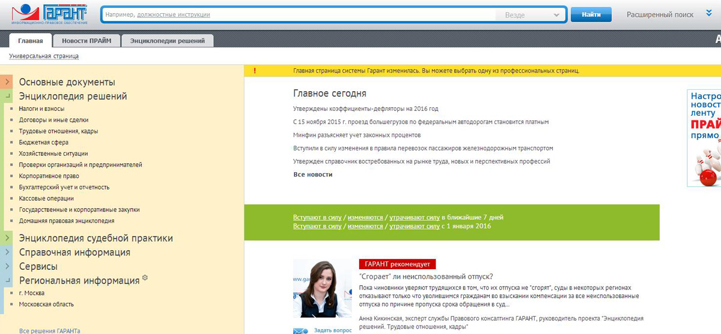Focus the main search input field
Image resolution: width=721 pixels, height=334 pixels.
pyautogui.click(x=297, y=15)
